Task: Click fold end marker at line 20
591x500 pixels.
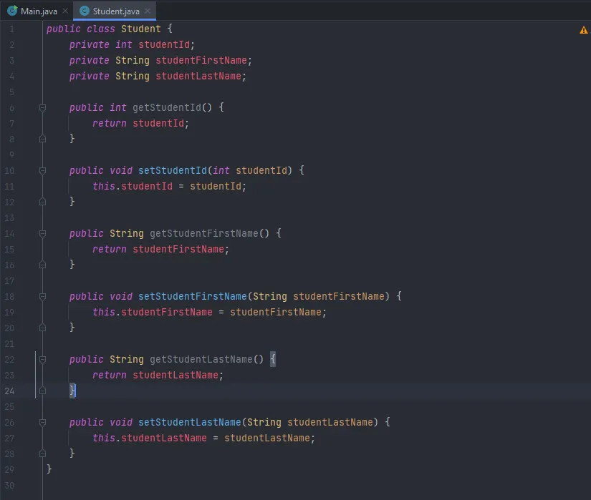Action: point(42,328)
